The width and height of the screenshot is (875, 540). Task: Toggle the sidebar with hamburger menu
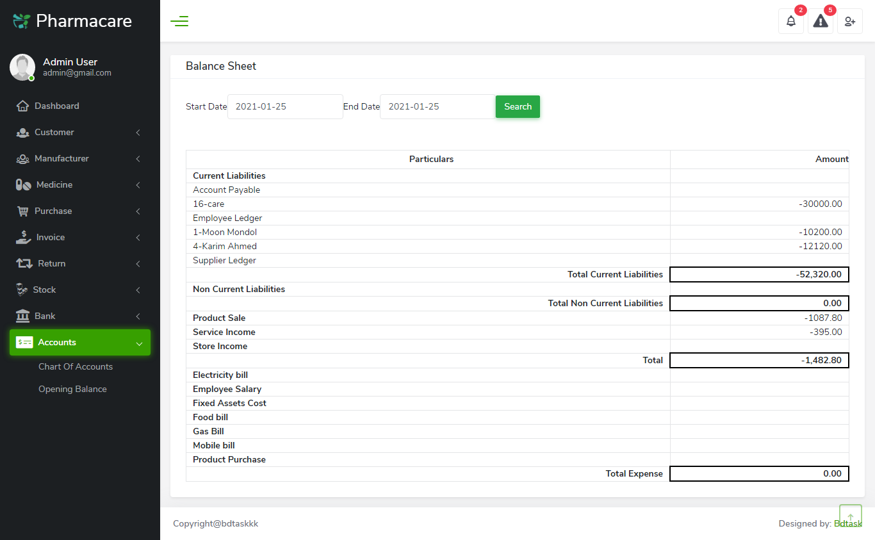coord(179,20)
